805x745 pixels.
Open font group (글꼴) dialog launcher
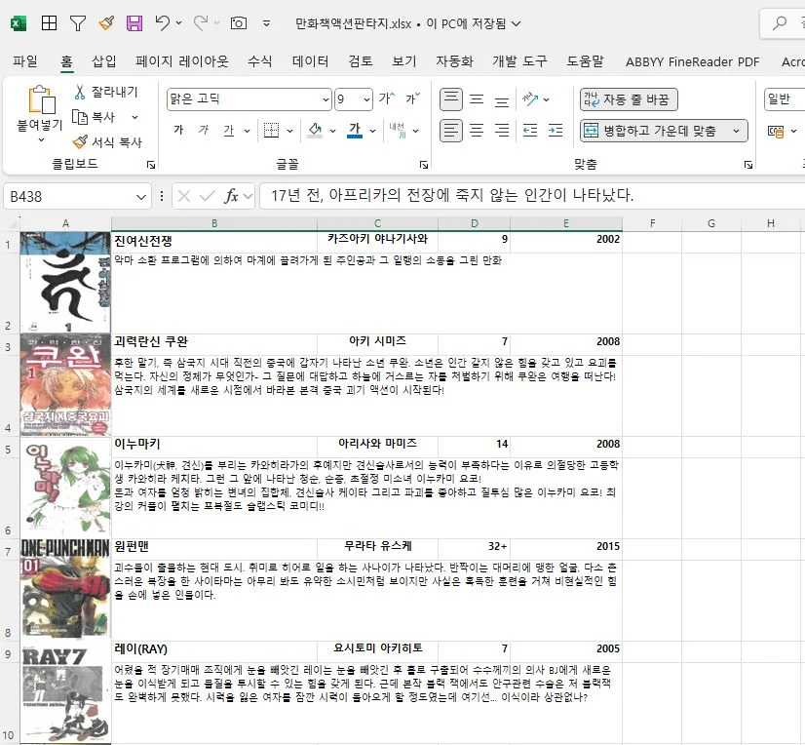(424, 165)
